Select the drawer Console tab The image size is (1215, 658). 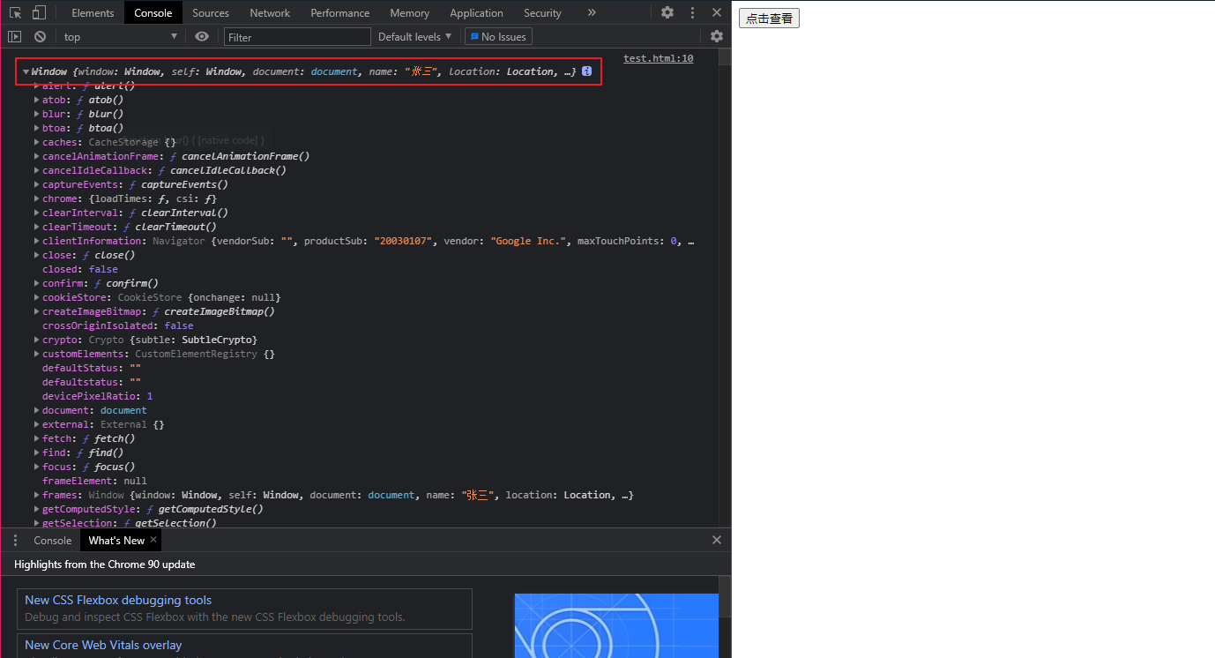click(53, 540)
